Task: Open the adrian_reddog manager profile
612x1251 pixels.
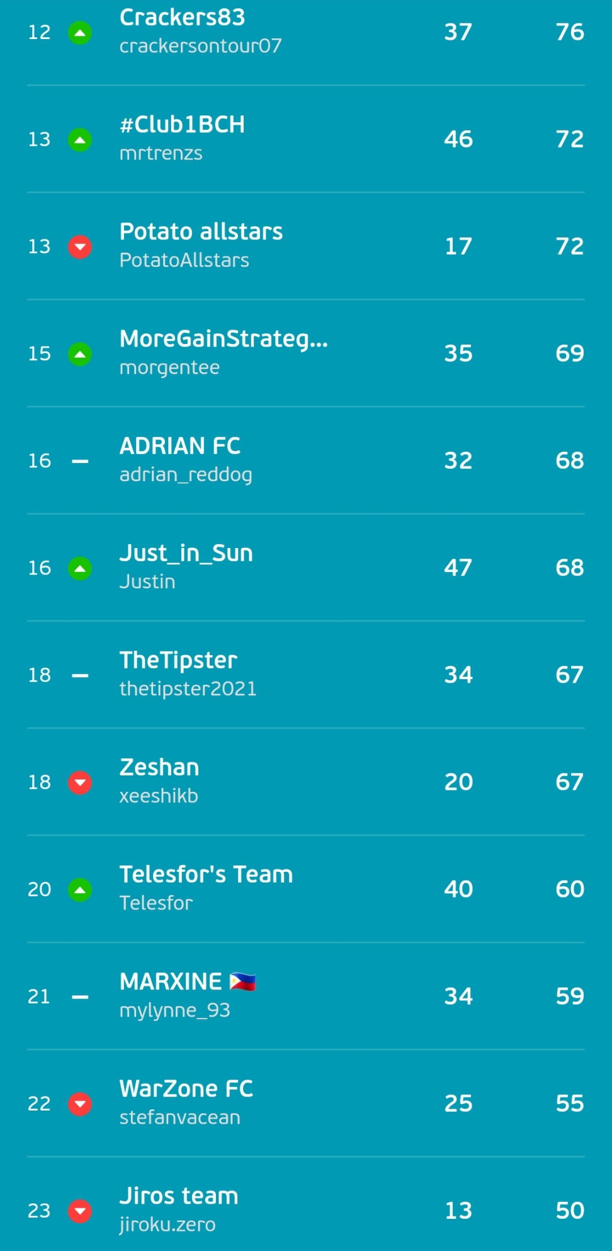Action: click(x=186, y=474)
